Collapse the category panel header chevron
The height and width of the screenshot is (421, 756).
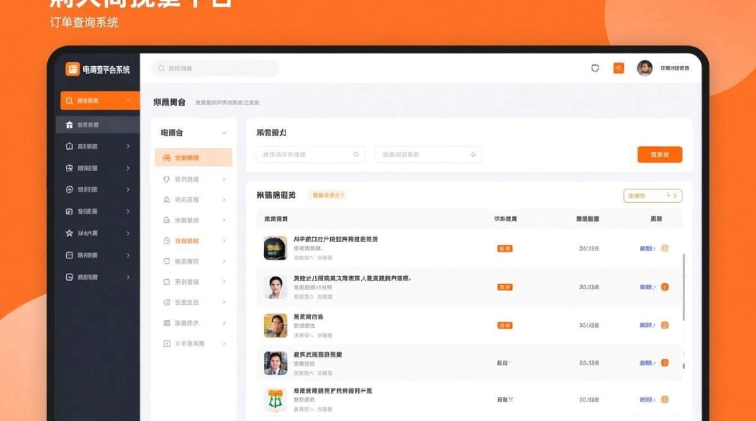[225, 133]
